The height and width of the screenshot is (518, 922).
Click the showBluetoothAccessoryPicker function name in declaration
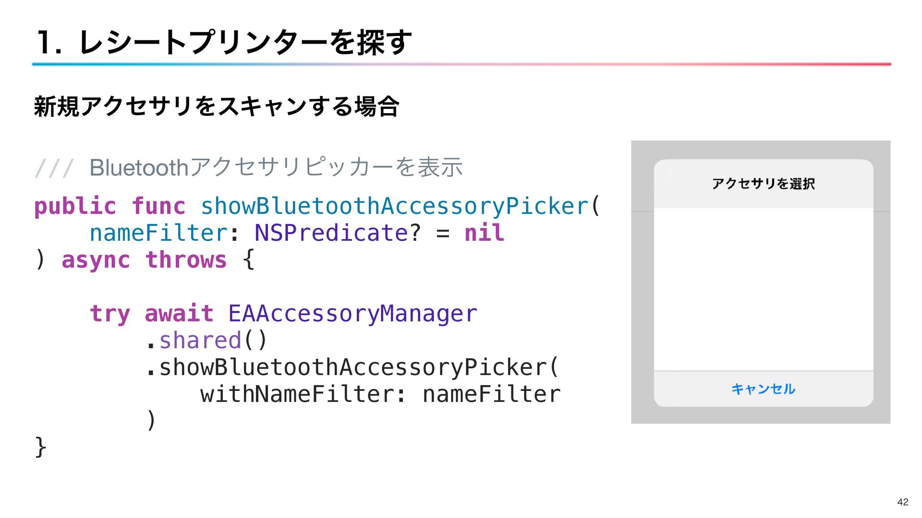click(394, 206)
